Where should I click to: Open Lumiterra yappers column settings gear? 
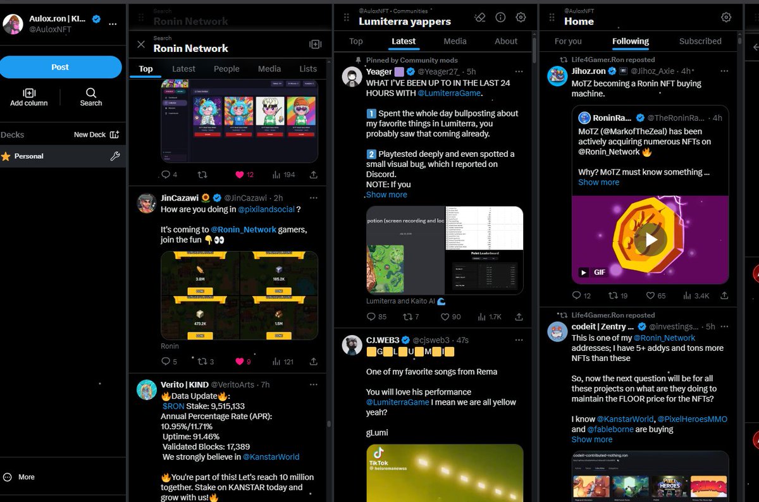click(521, 17)
